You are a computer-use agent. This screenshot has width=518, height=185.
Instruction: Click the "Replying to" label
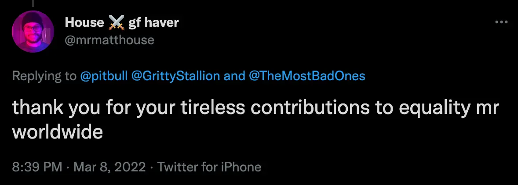coord(44,76)
